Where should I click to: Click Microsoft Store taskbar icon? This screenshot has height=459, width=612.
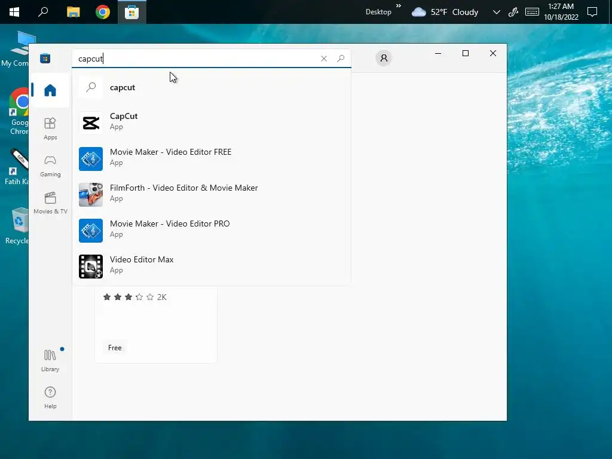click(132, 12)
